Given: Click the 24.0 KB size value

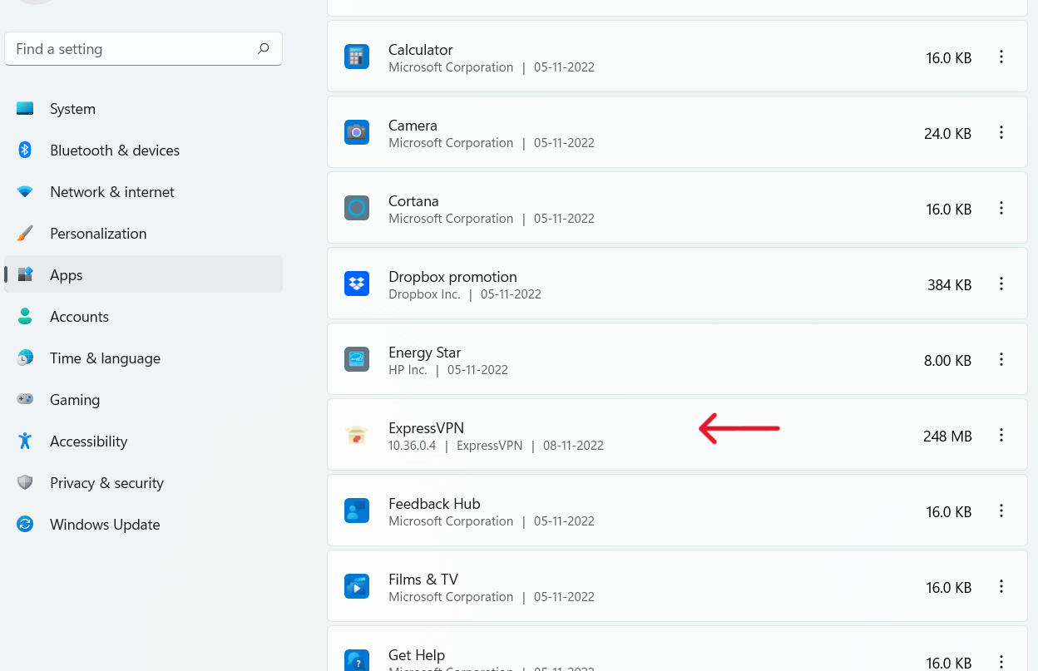Looking at the screenshot, I should (x=947, y=134).
